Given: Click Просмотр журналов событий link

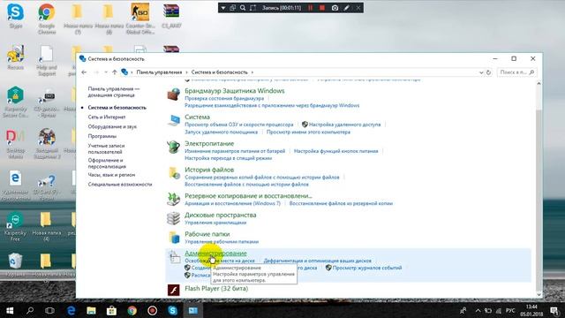Looking at the screenshot, I should click(x=367, y=268).
